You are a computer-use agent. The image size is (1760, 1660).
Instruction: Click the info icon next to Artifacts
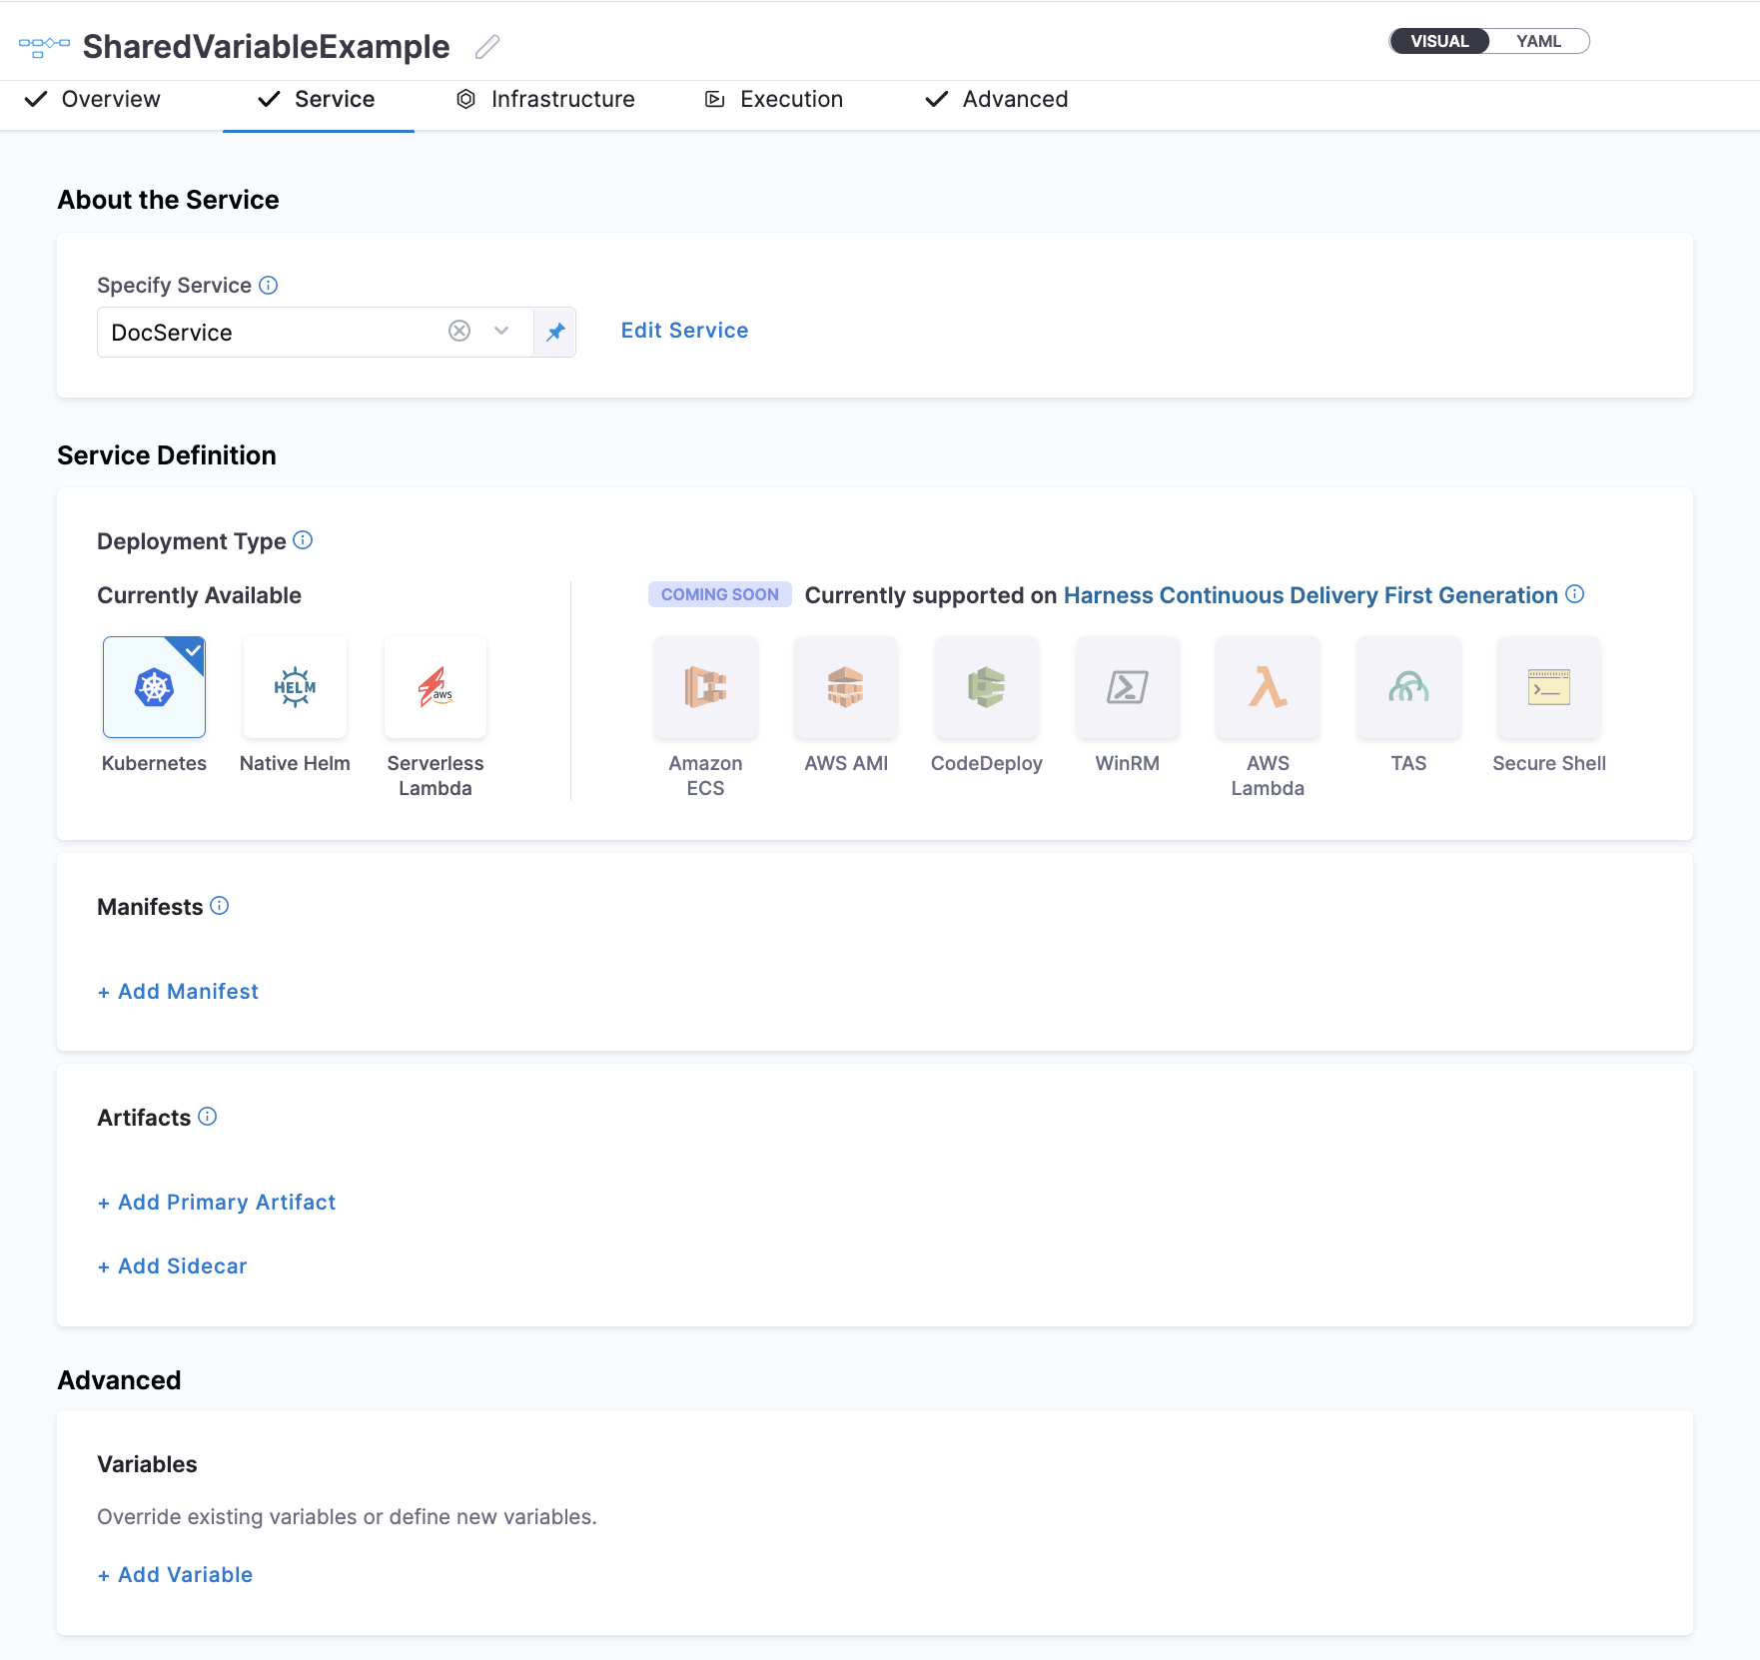click(x=208, y=1117)
